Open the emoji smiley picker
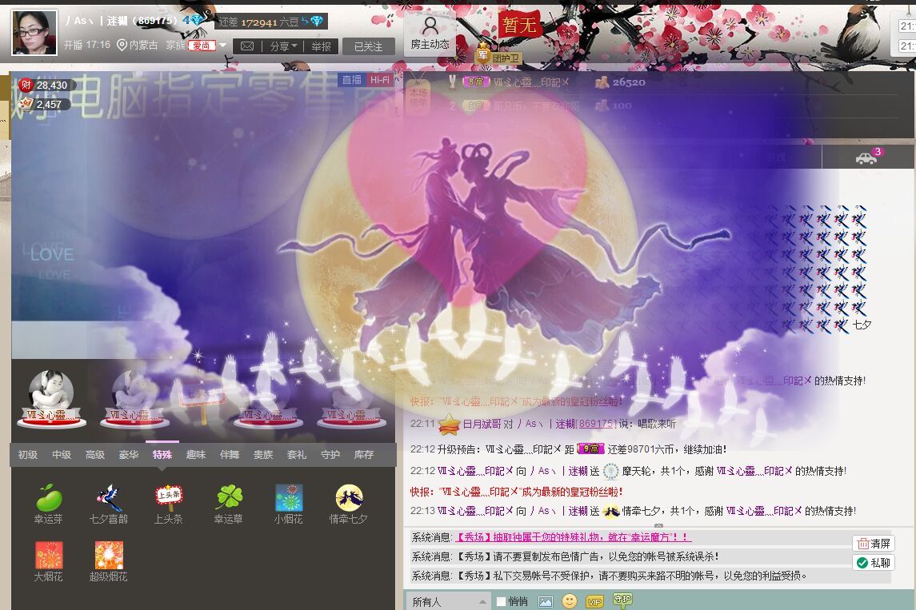Viewport: 916px width, 610px height. (x=570, y=601)
